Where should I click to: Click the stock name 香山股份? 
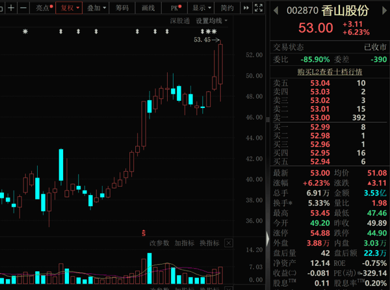click(345, 10)
